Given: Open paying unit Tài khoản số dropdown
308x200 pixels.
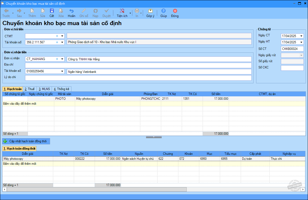Looking at the screenshot, I should point(62,42).
